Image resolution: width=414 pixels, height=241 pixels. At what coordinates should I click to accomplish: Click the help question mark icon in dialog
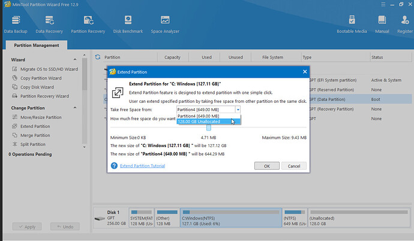point(114,166)
